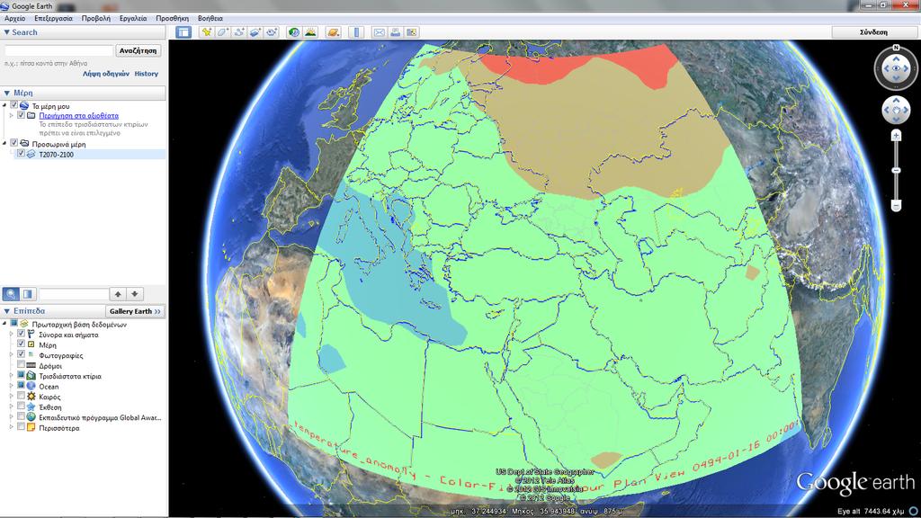This screenshot has width=921, height=518.
Task: Click the places filter text field
Action: [74, 294]
